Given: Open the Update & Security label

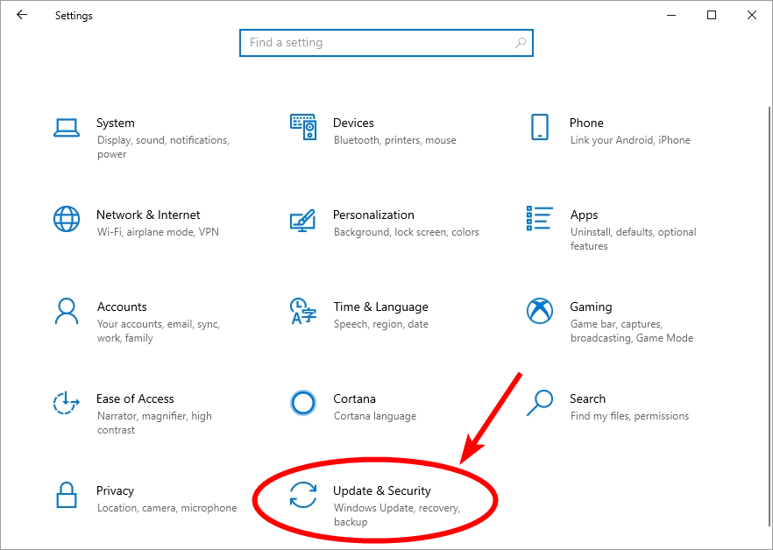Looking at the screenshot, I should point(382,490).
